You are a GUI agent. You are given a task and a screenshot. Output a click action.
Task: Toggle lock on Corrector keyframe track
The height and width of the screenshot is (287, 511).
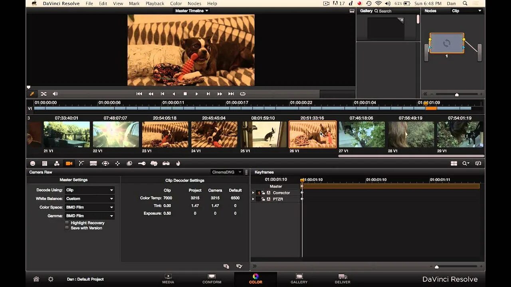point(263,193)
